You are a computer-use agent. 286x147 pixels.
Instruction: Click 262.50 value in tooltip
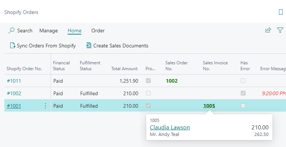click(261, 135)
